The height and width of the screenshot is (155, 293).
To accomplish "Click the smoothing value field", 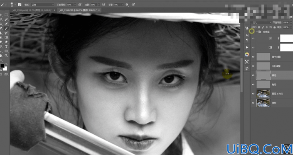I will click(117, 5).
